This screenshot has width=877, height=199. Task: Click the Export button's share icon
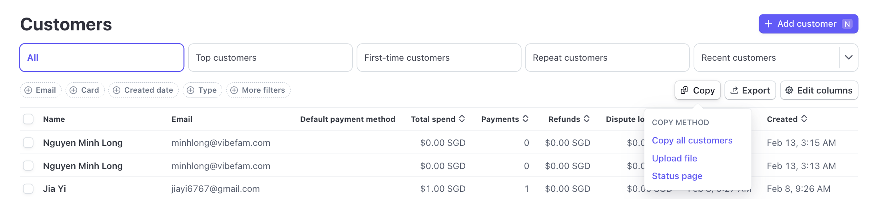pos(734,90)
